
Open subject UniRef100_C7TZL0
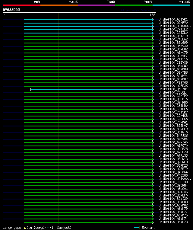click(x=173, y=33)
